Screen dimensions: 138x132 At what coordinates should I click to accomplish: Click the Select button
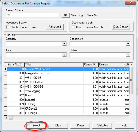(x=36, y=126)
